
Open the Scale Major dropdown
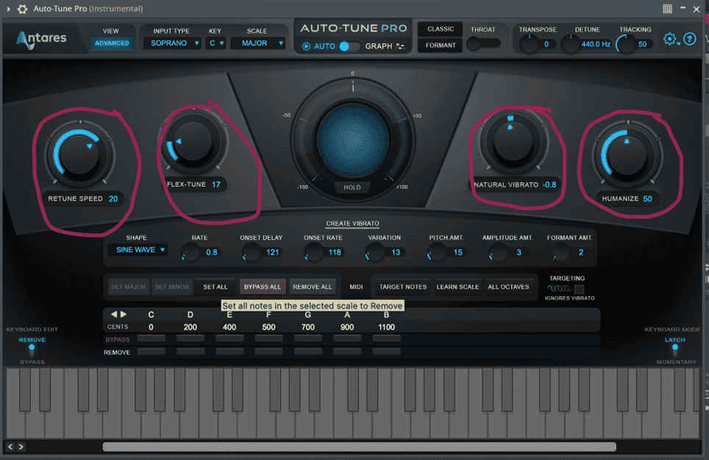click(257, 43)
